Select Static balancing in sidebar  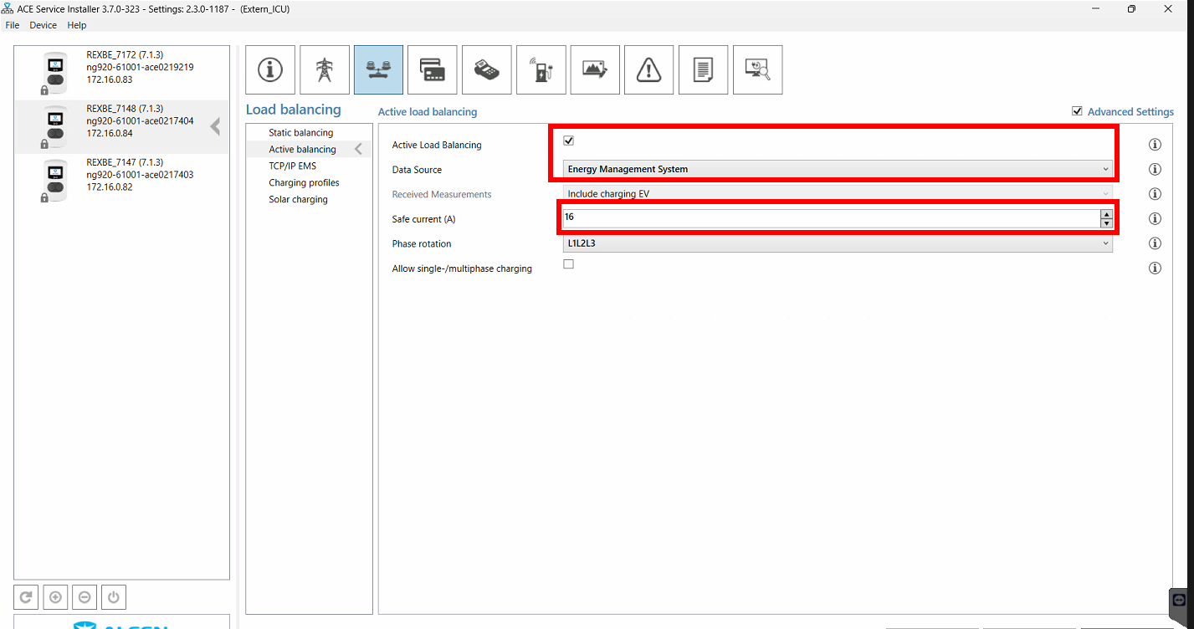pos(301,133)
